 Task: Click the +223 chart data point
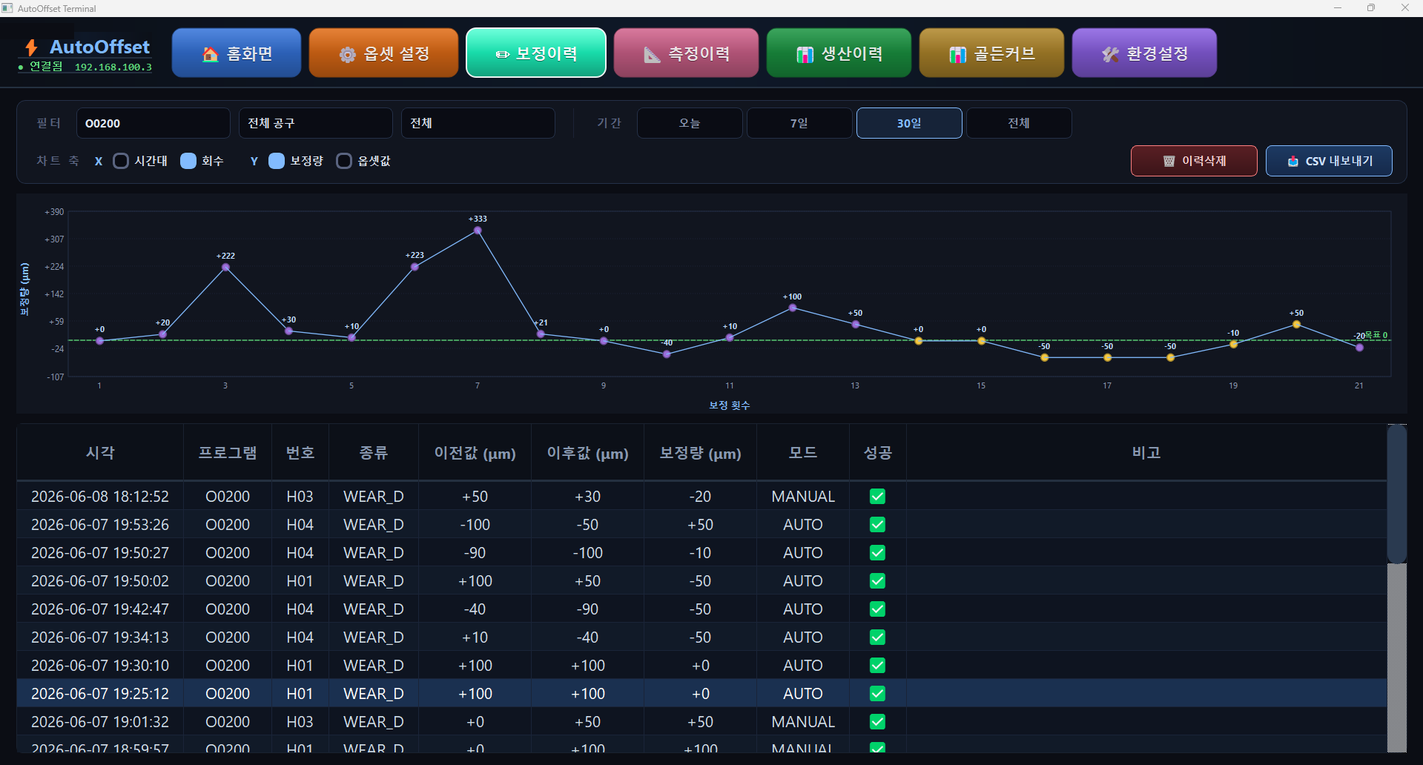click(x=415, y=267)
